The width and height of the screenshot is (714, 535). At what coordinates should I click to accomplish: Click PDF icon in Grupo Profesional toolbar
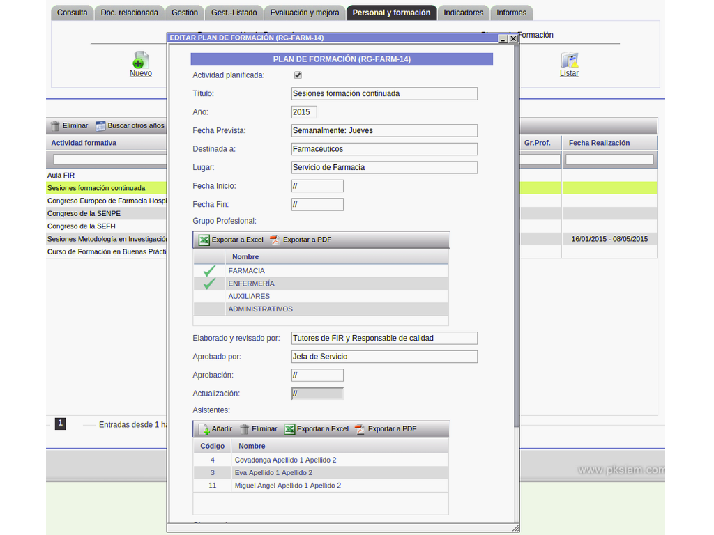click(x=275, y=240)
